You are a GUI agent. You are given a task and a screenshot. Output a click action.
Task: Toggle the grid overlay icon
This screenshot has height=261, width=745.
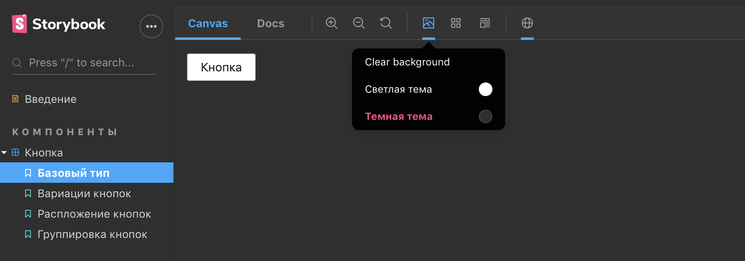[x=456, y=23]
